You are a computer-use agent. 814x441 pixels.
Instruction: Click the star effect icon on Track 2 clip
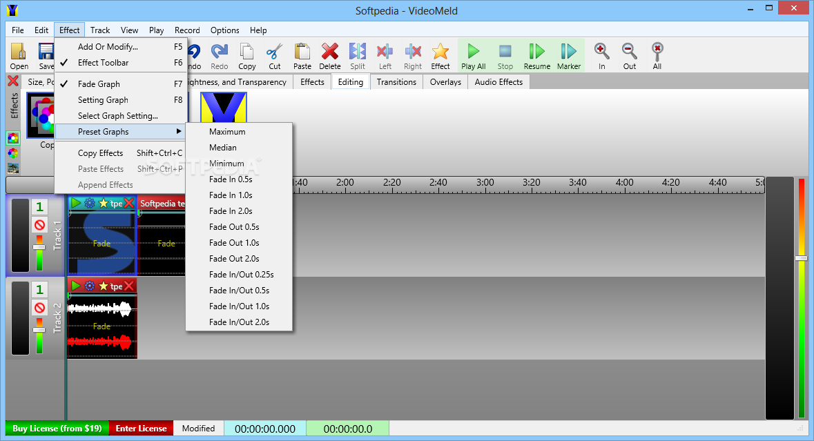coord(104,286)
